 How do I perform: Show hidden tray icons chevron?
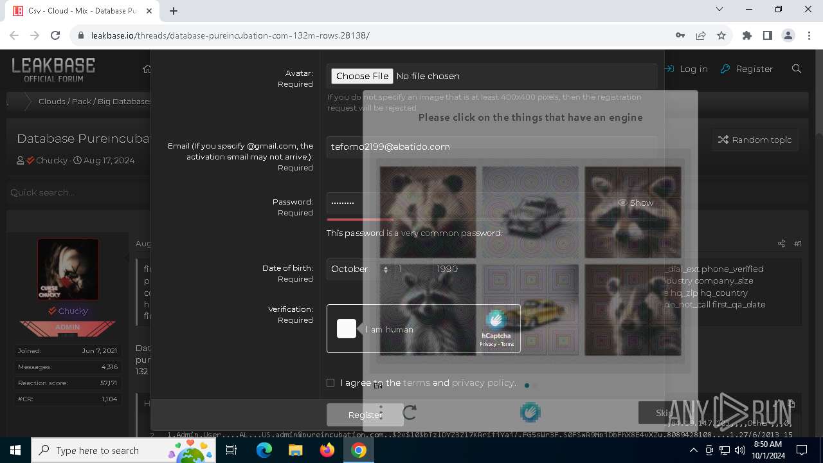[x=694, y=450]
